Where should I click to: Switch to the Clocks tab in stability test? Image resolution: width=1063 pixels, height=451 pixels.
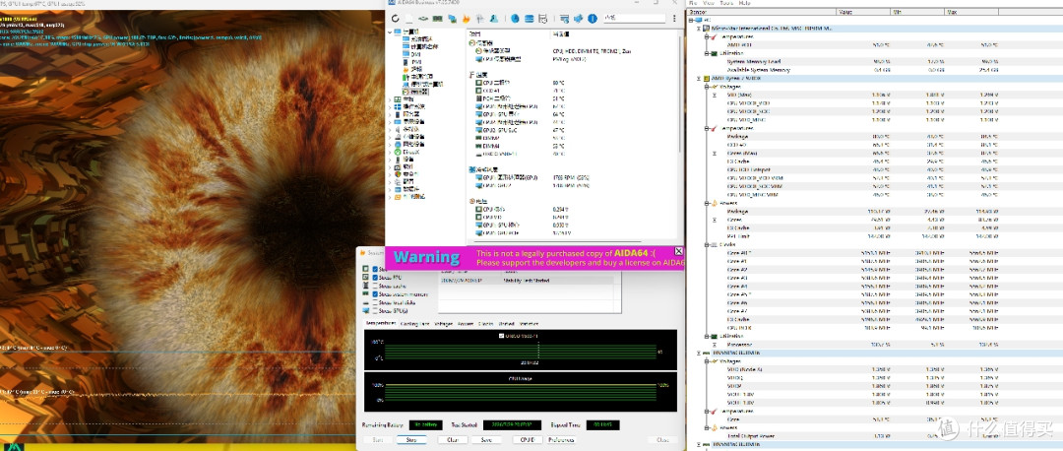485,324
